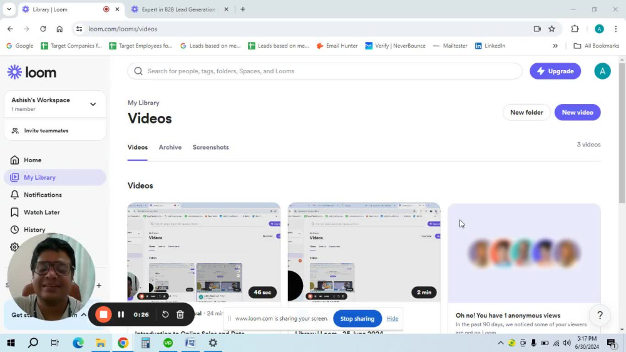The height and width of the screenshot is (352, 626).
Task: Open Chrome three-dot menu
Action: [615, 29]
